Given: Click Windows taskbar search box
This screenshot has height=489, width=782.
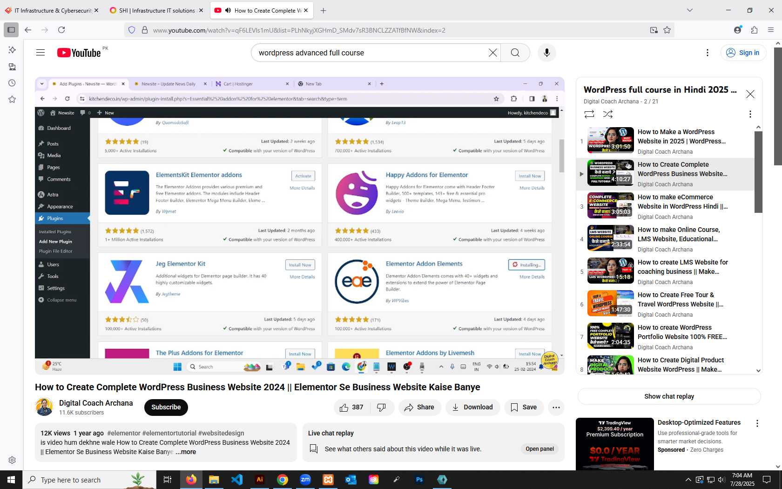Looking at the screenshot, I should (89, 480).
